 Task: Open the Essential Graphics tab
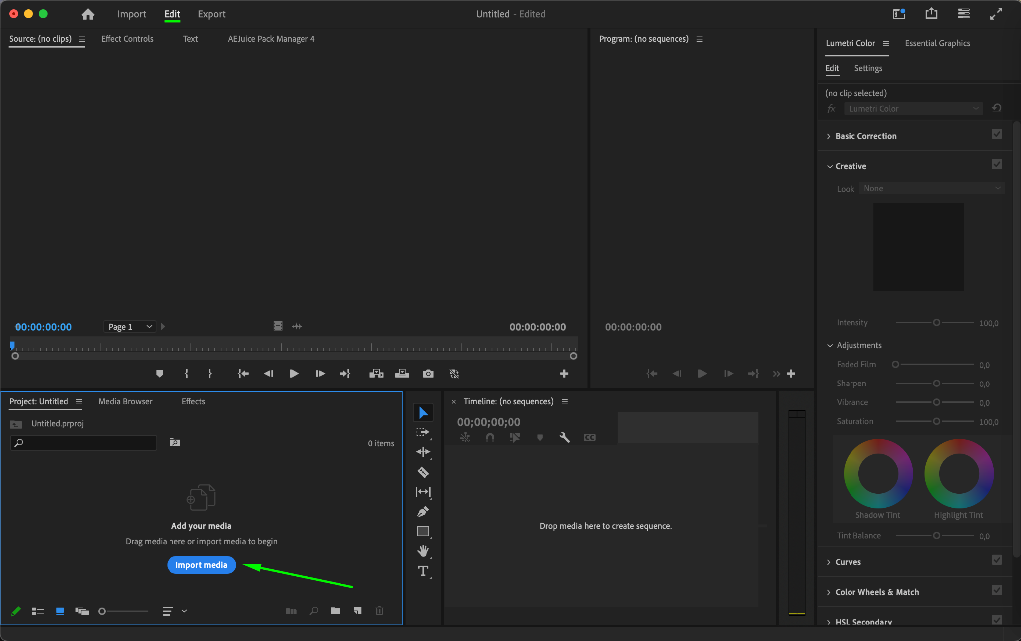[x=937, y=43]
